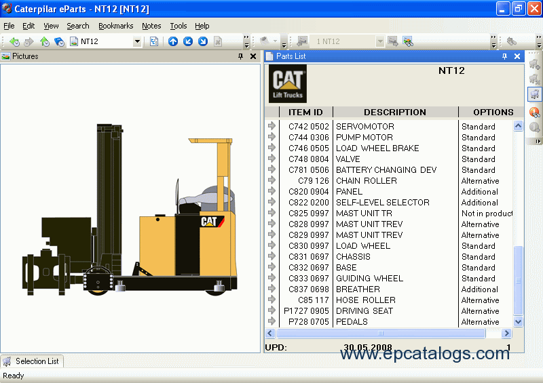Select item ID C833 0697

pos(309,279)
